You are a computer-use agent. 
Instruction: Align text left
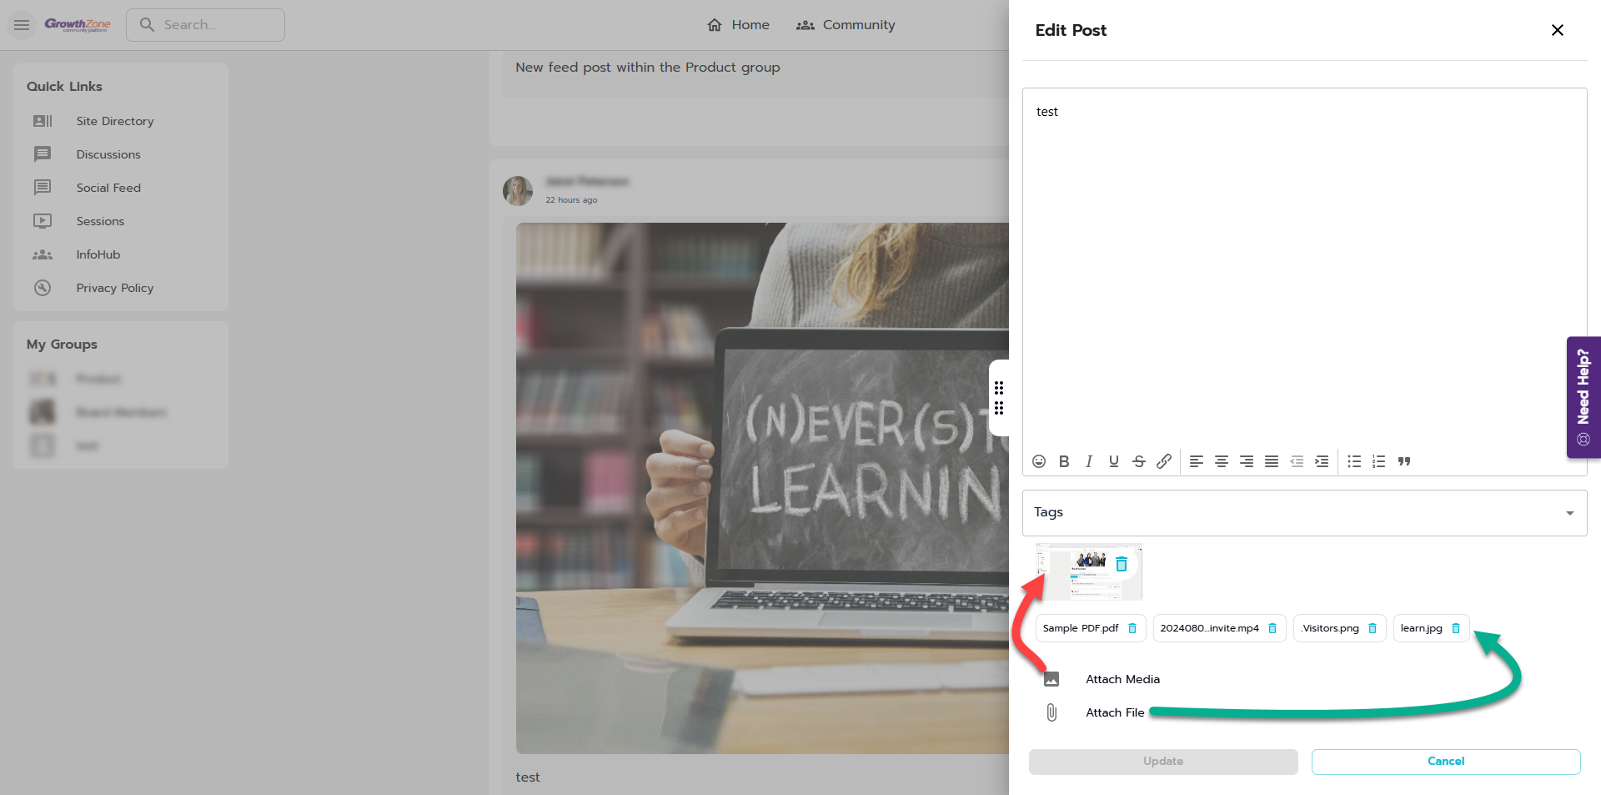[x=1197, y=461]
